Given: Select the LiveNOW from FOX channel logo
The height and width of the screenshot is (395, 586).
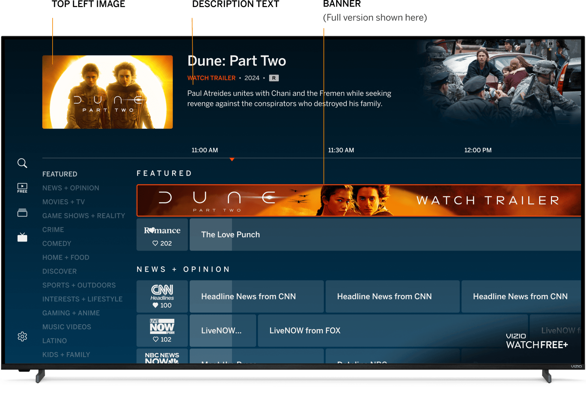Looking at the screenshot, I should click(162, 326).
